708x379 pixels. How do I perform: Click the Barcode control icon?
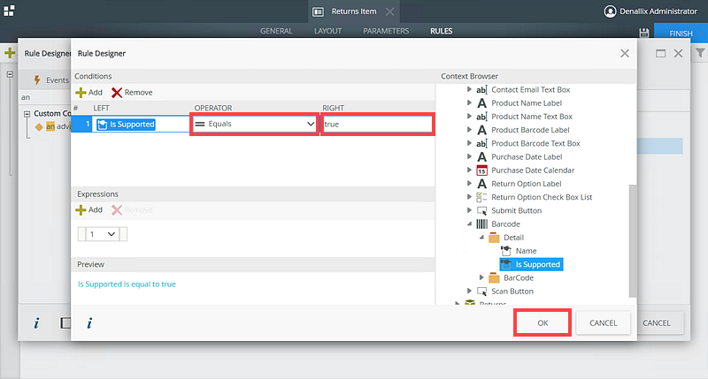tap(481, 224)
